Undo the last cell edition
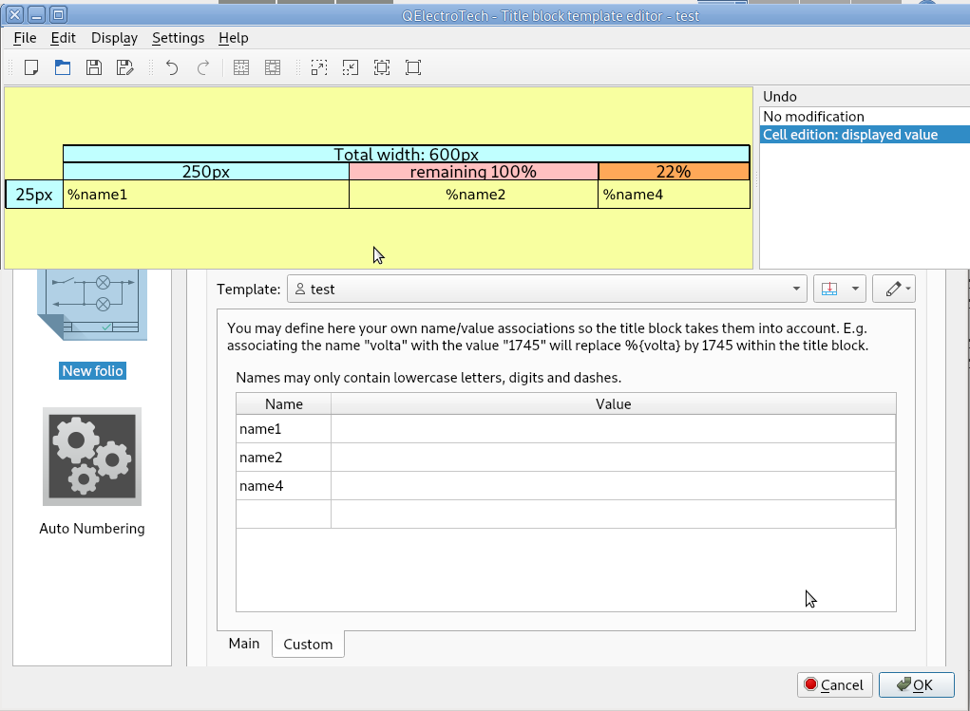This screenshot has height=711, width=970. click(x=172, y=67)
